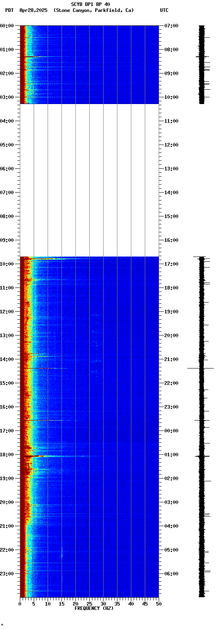Click the UTC time zone header
This screenshot has width=219, height=629.
click(x=164, y=10)
